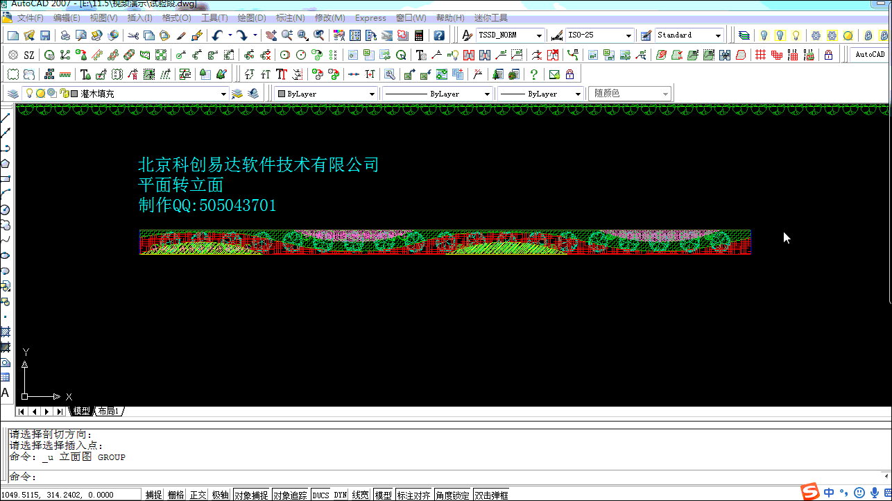
Task: Toggle DYN dynamic input
Action: 340,495
